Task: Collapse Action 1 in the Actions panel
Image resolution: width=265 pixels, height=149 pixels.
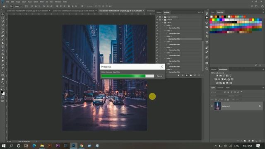Action: (x=165, y=25)
